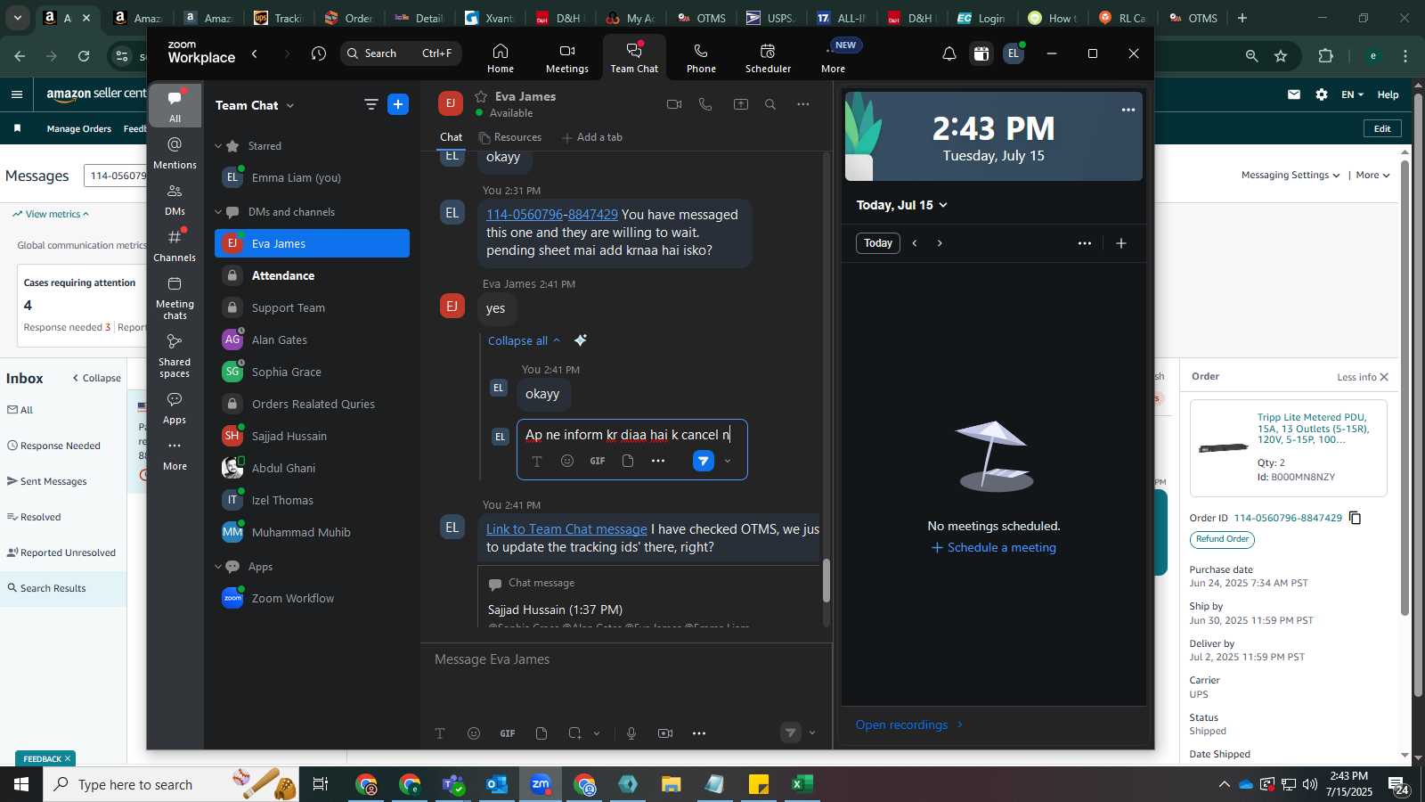Star the Eva James conversation
1425x802 pixels.
[x=481, y=96]
